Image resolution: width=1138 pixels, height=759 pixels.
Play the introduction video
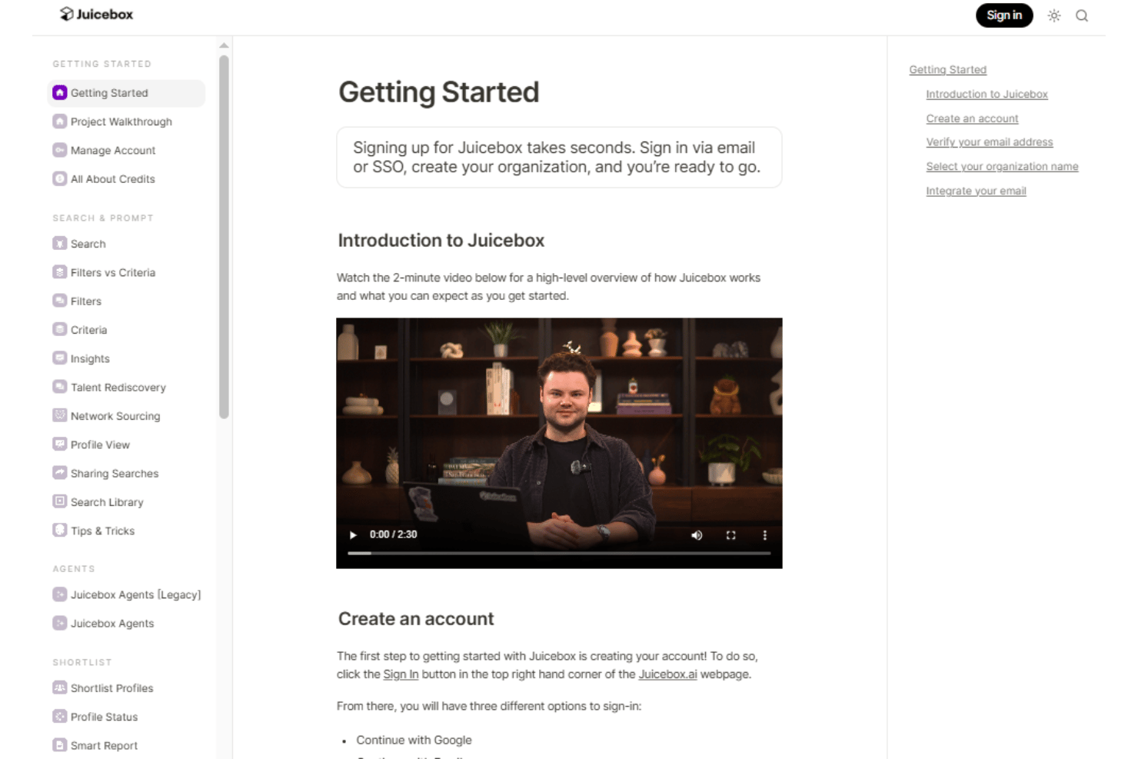(x=353, y=534)
